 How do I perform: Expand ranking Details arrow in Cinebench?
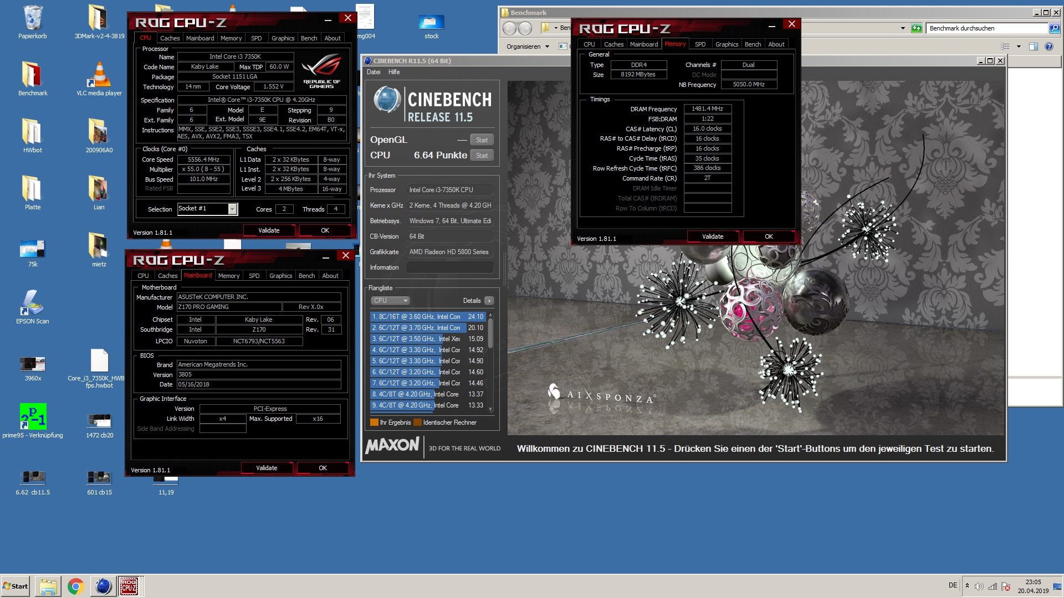[x=489, y=301]
